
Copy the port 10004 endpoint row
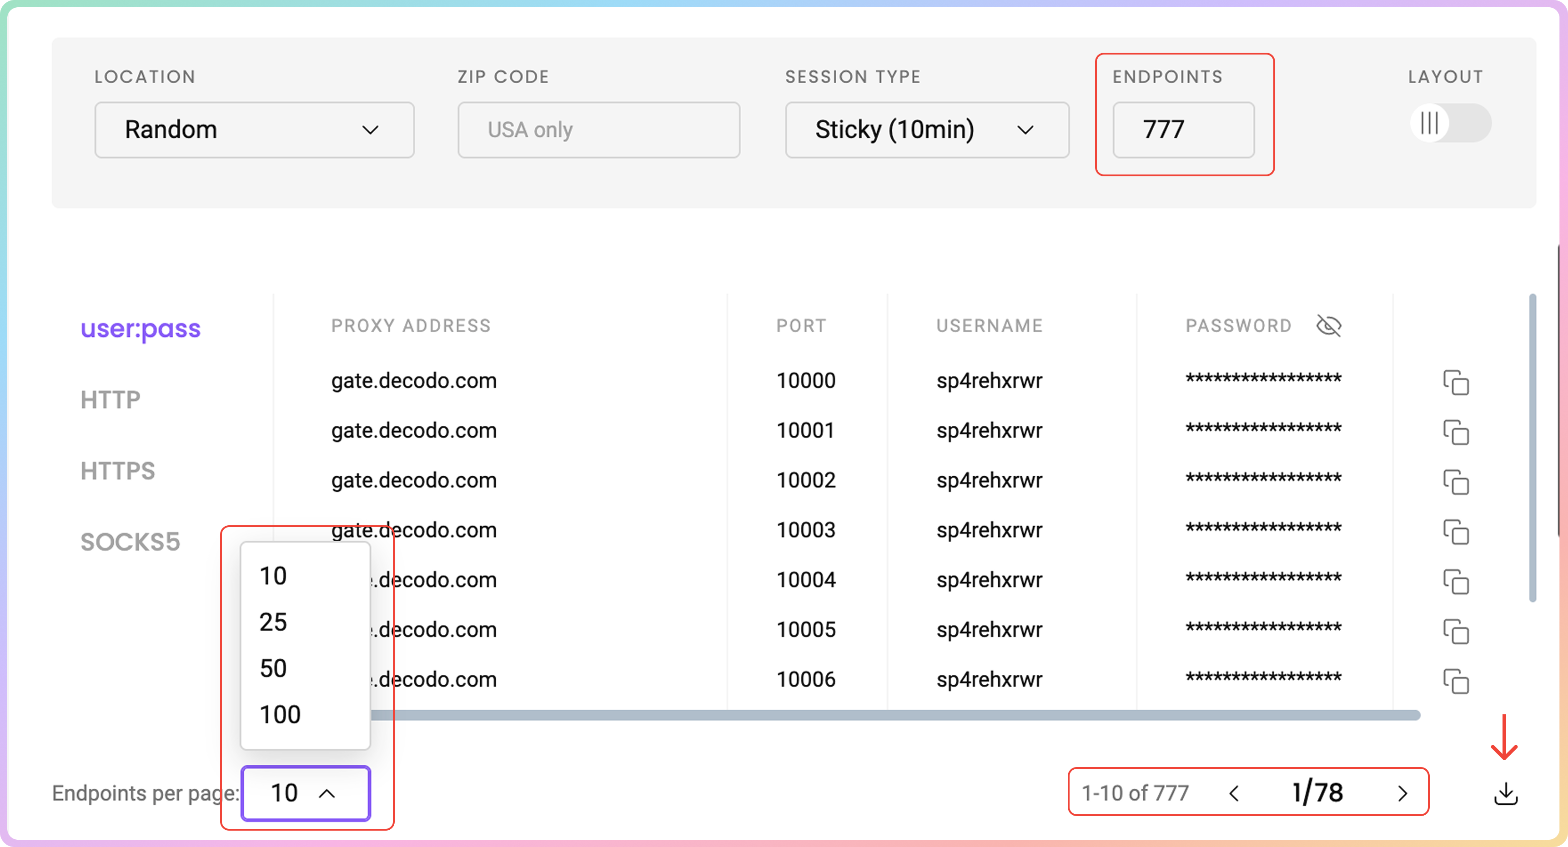click(1455, 582)
